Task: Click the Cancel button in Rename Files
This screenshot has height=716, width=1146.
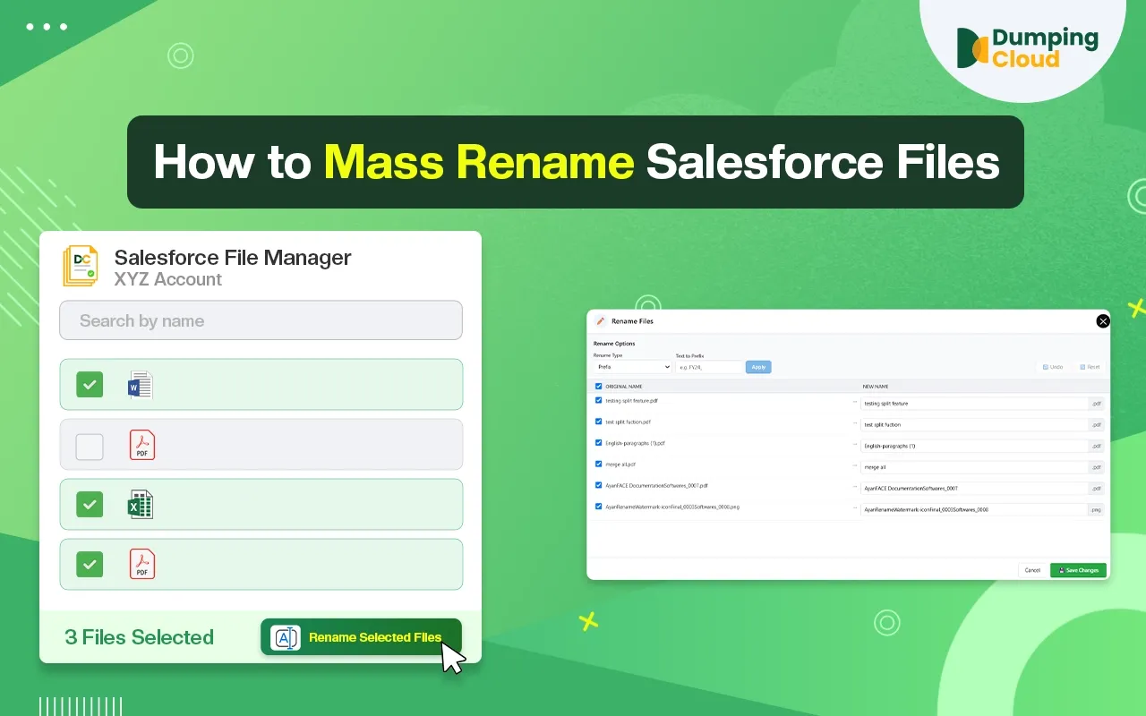Action: pos(1032,570)
